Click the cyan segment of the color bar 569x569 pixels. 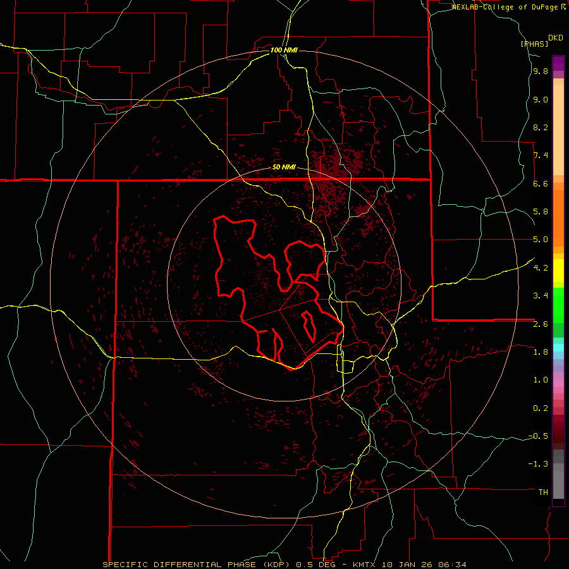coord(558,347)
